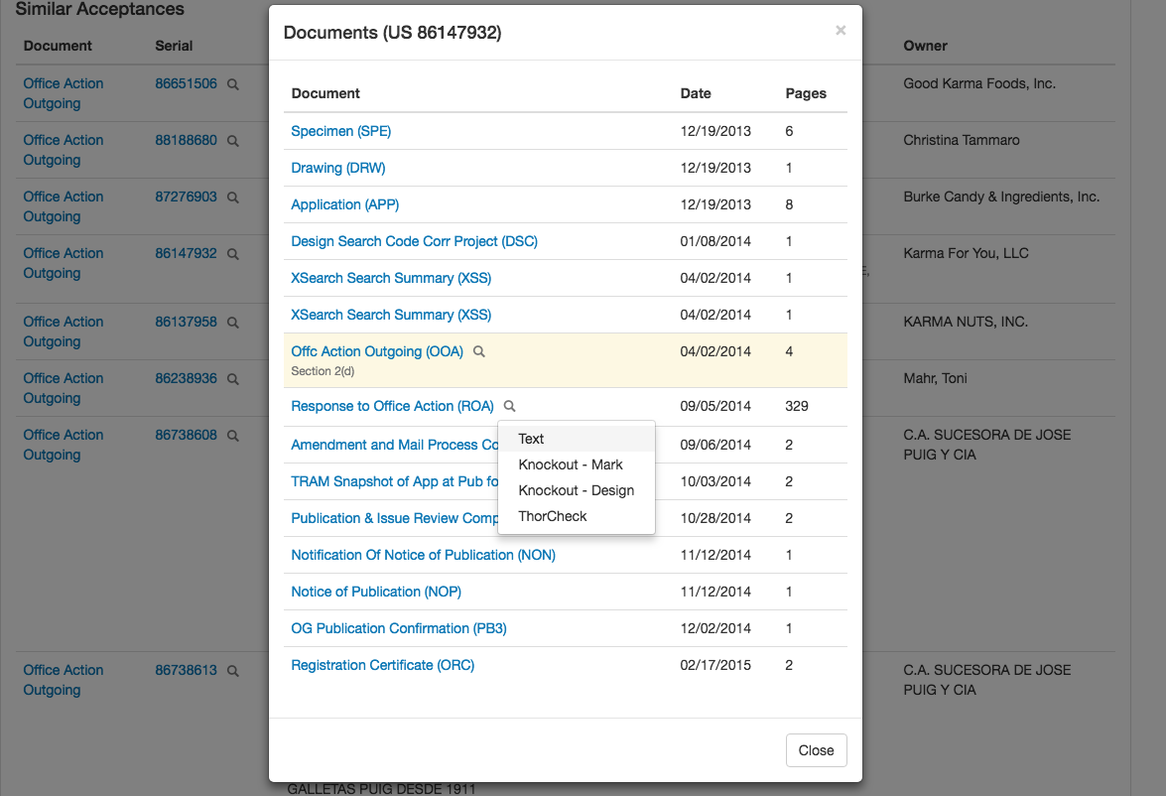Screen dimensions: 1166x796
Task: Select Text from the popup menu
Action: tap(531, 439)
